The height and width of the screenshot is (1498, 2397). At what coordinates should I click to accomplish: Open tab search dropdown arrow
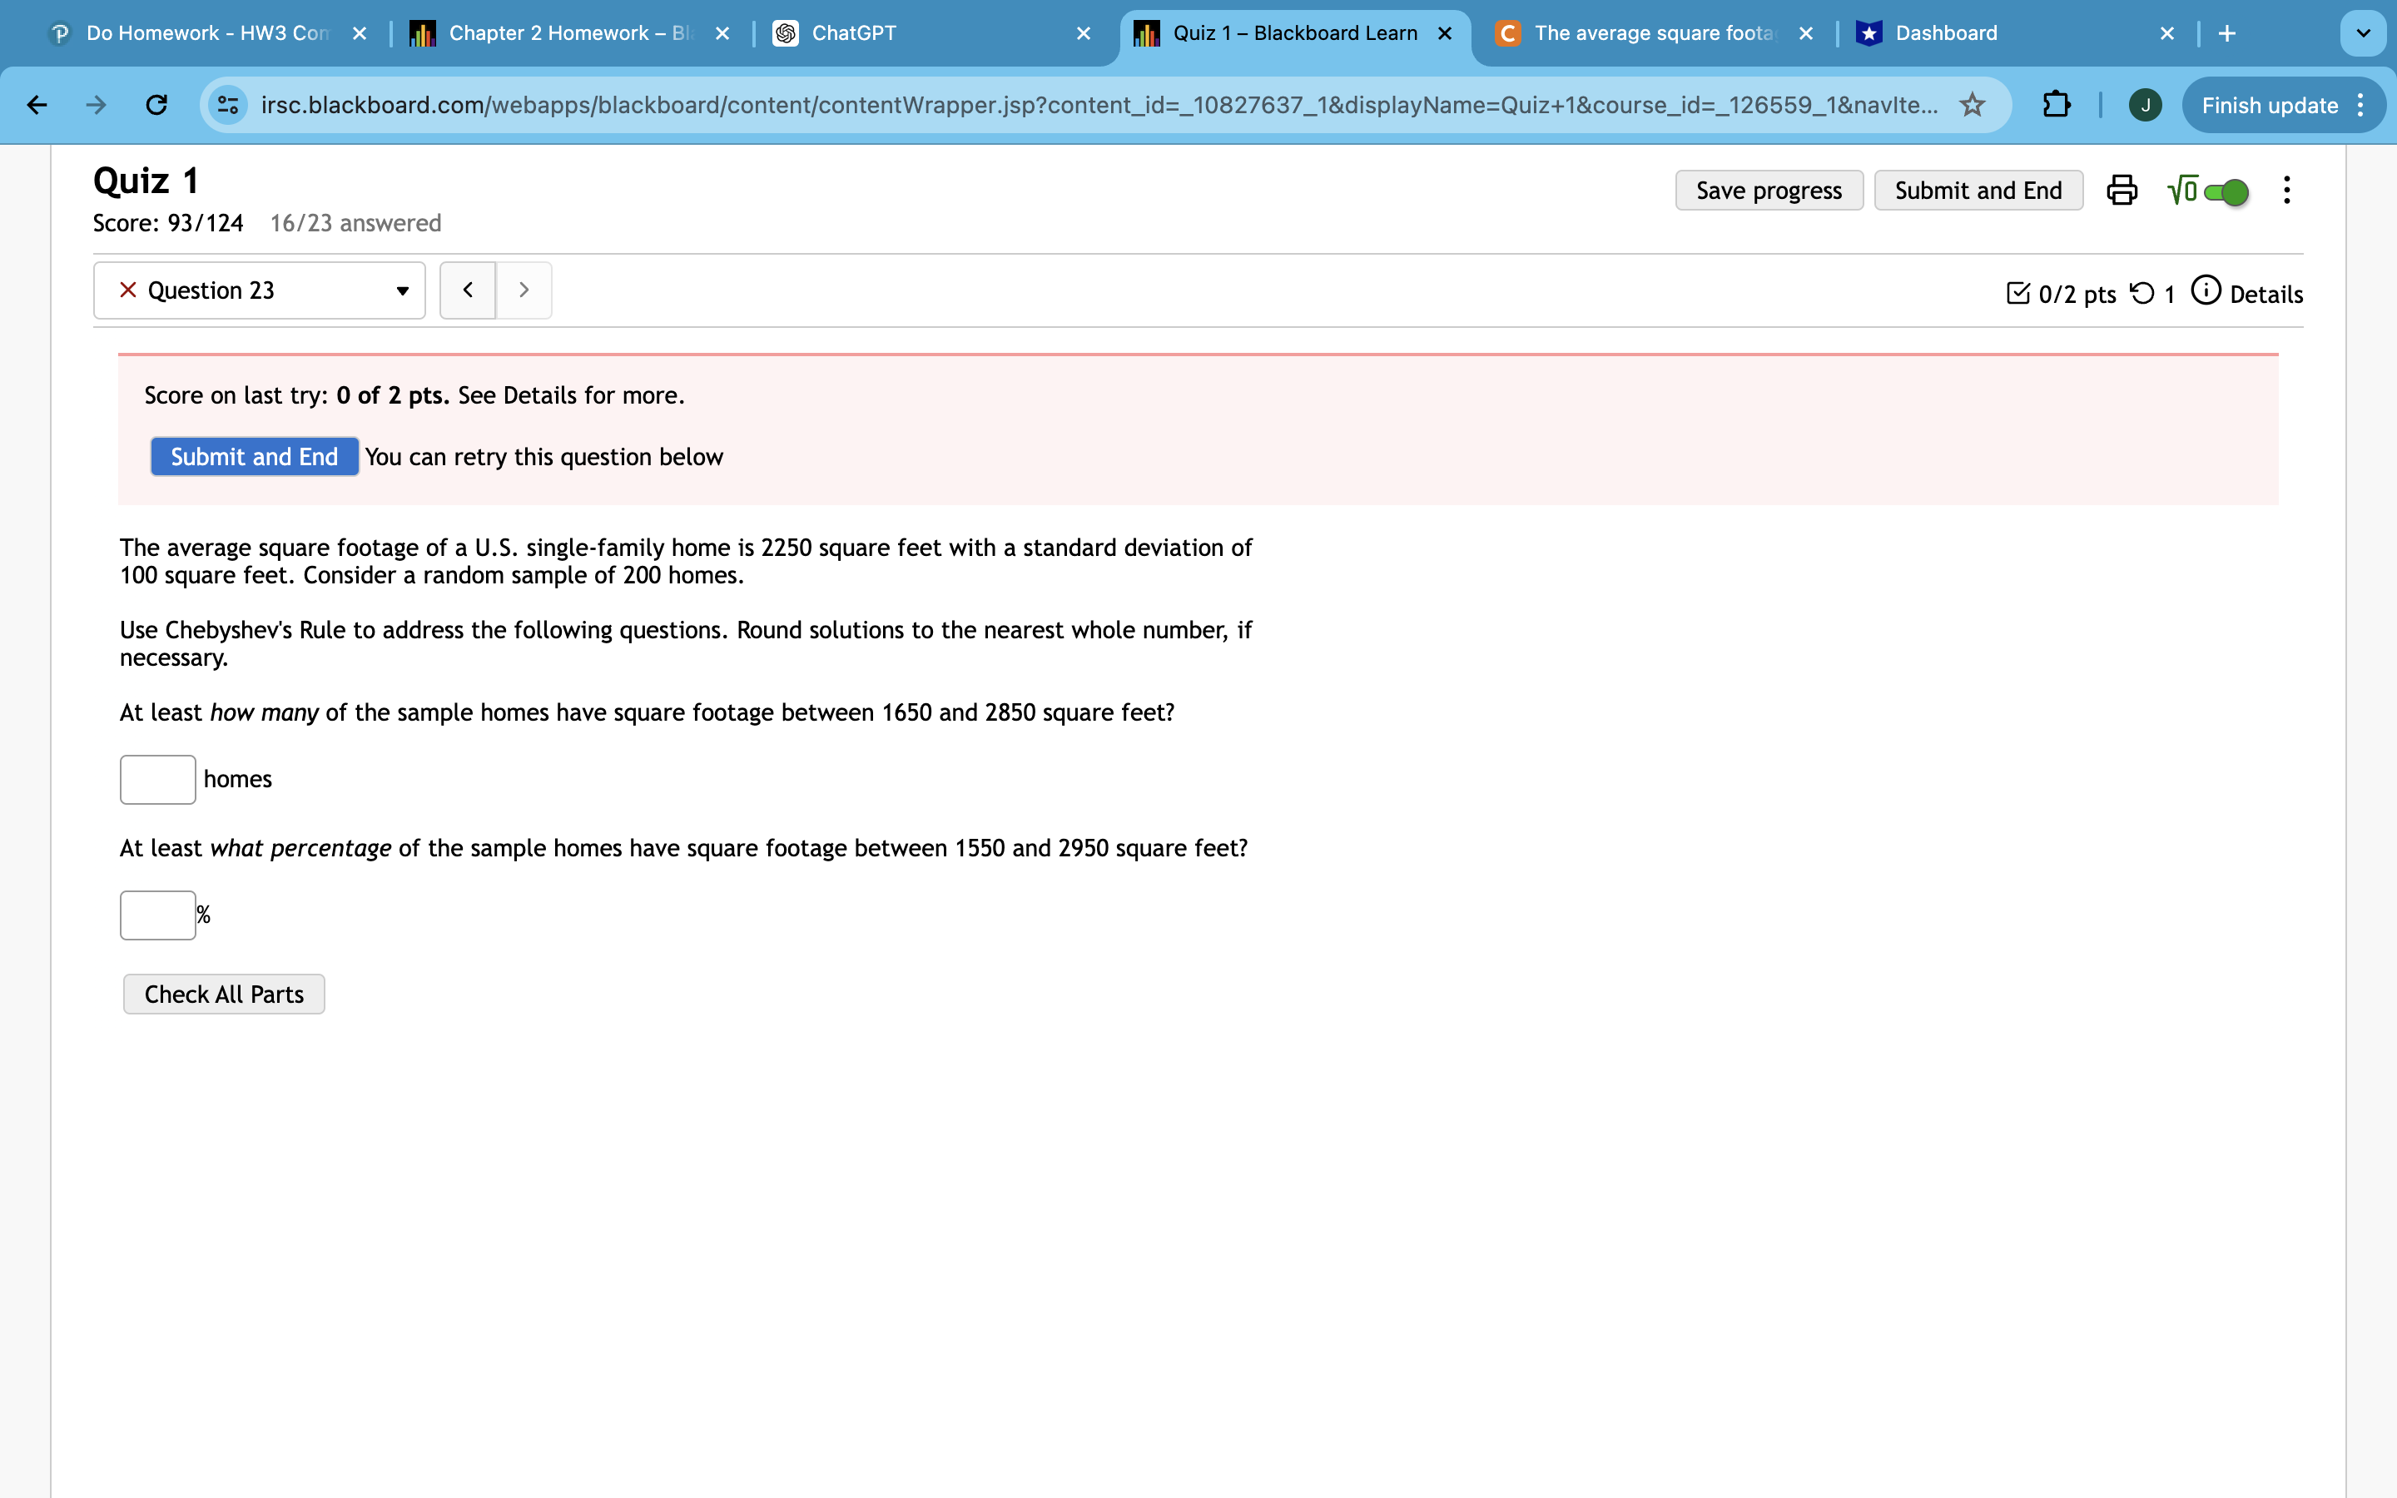pos(2362,33)
